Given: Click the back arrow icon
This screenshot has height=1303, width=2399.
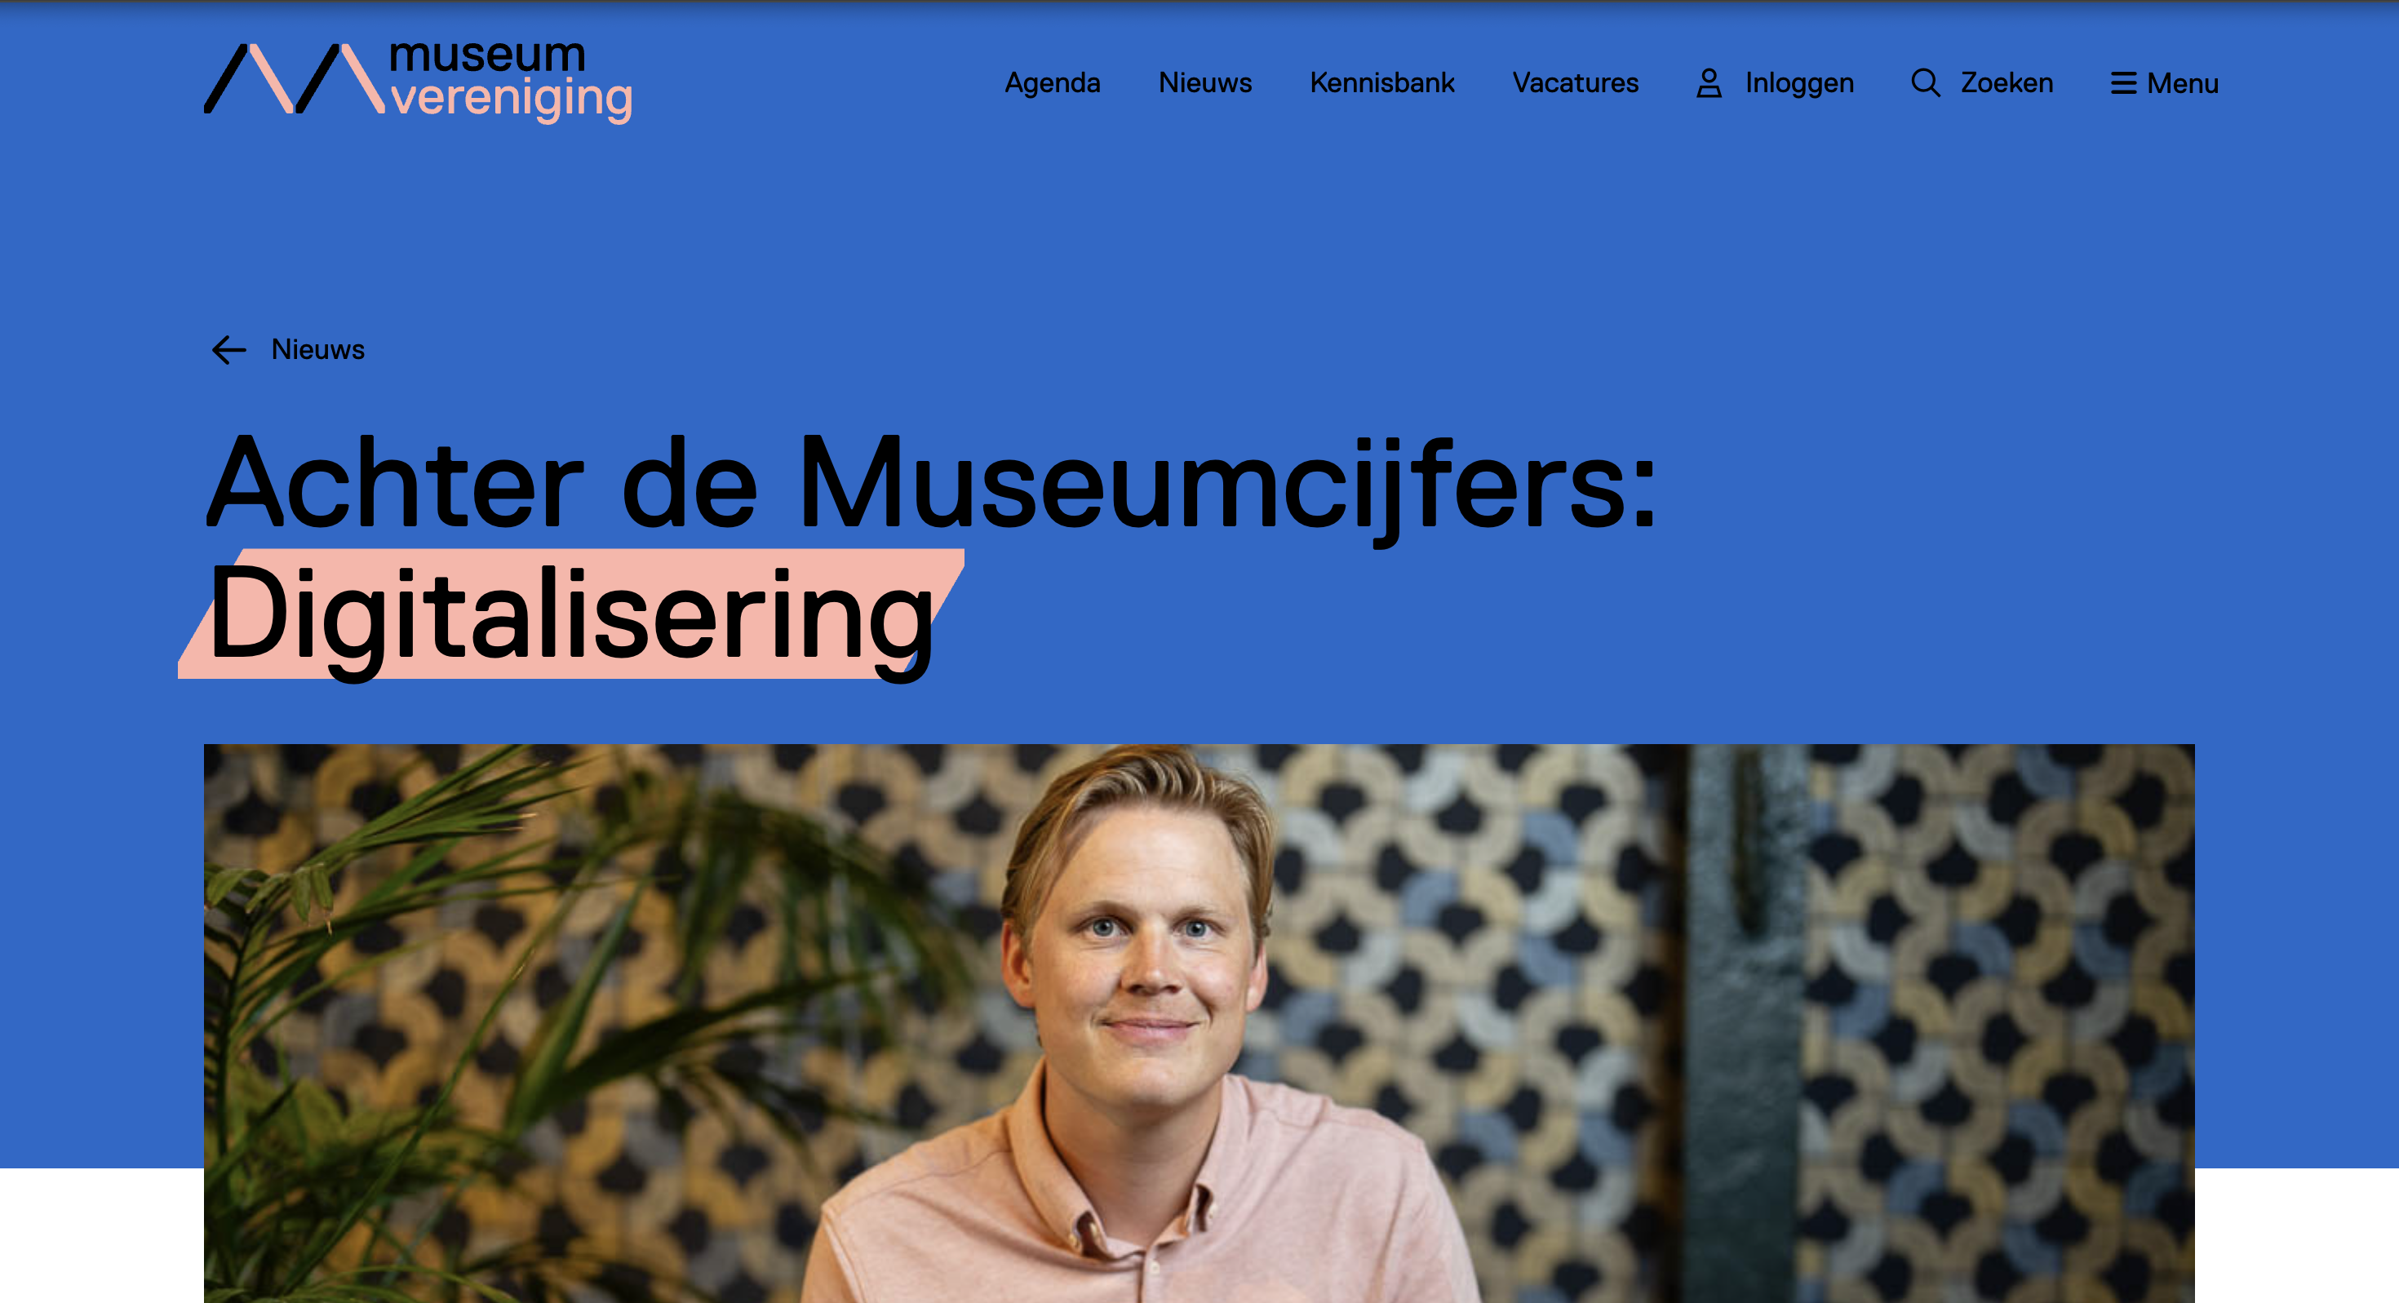Looking at the screenshot, I should (x=229, y=350).
